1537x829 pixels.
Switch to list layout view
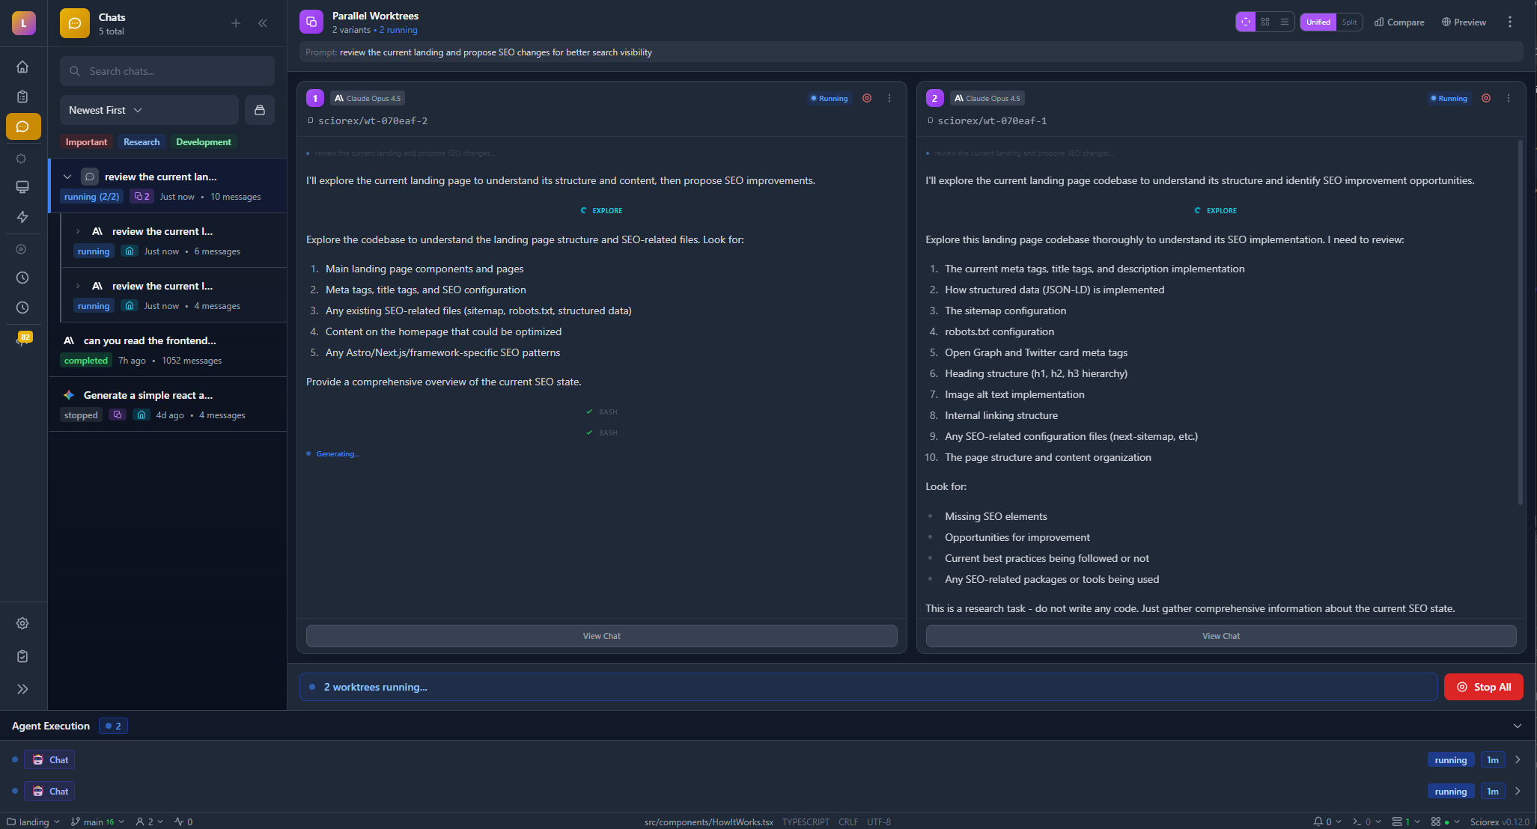[1285, 22]
